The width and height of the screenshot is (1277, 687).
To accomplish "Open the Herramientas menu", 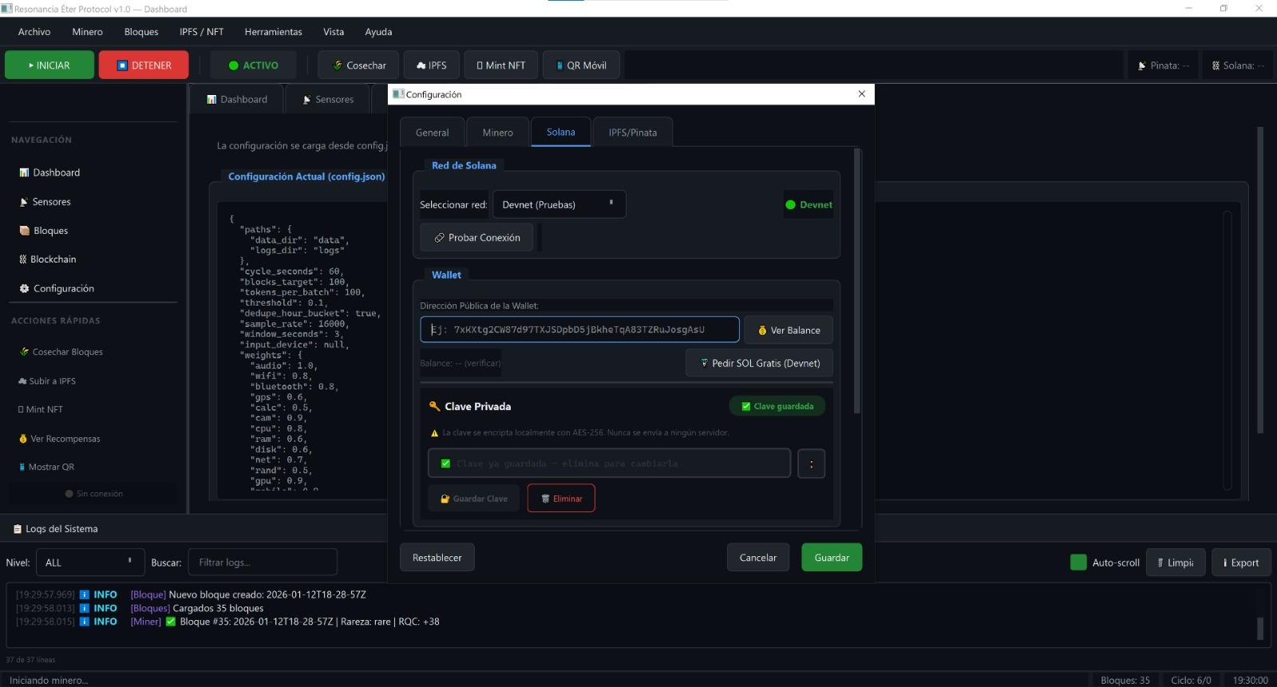I will point(273,32).
